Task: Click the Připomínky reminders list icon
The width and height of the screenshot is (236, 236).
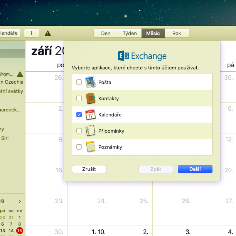Action: (x=90, y=131)
